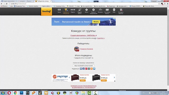Open the Форум ZiSMO bookmark
The image size is (169, 95).
pos(135,6)
